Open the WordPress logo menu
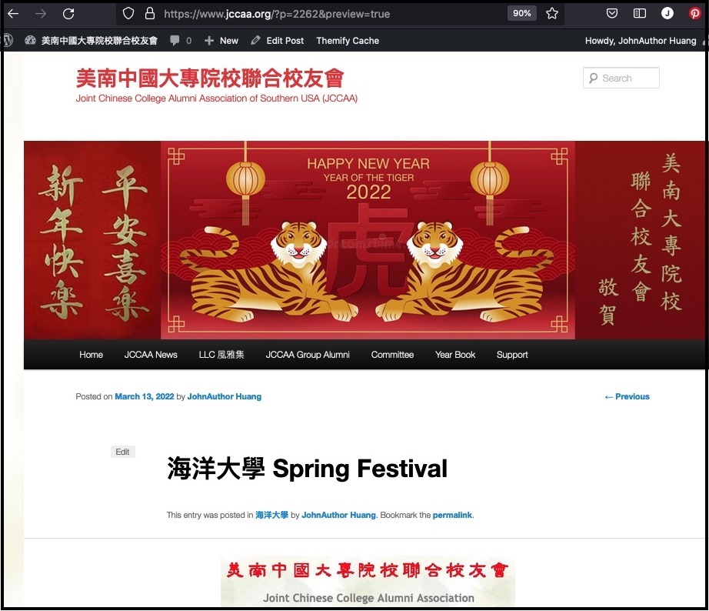709x611 pixels. click(x=8, y=41)
